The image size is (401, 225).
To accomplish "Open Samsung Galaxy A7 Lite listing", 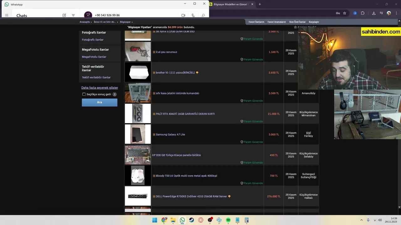I will pos(170,134).
